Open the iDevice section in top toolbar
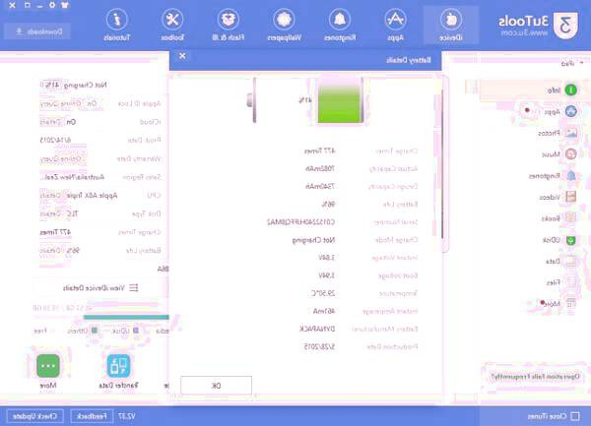Screen dimensions: 591x426 [x=451, y=26]
